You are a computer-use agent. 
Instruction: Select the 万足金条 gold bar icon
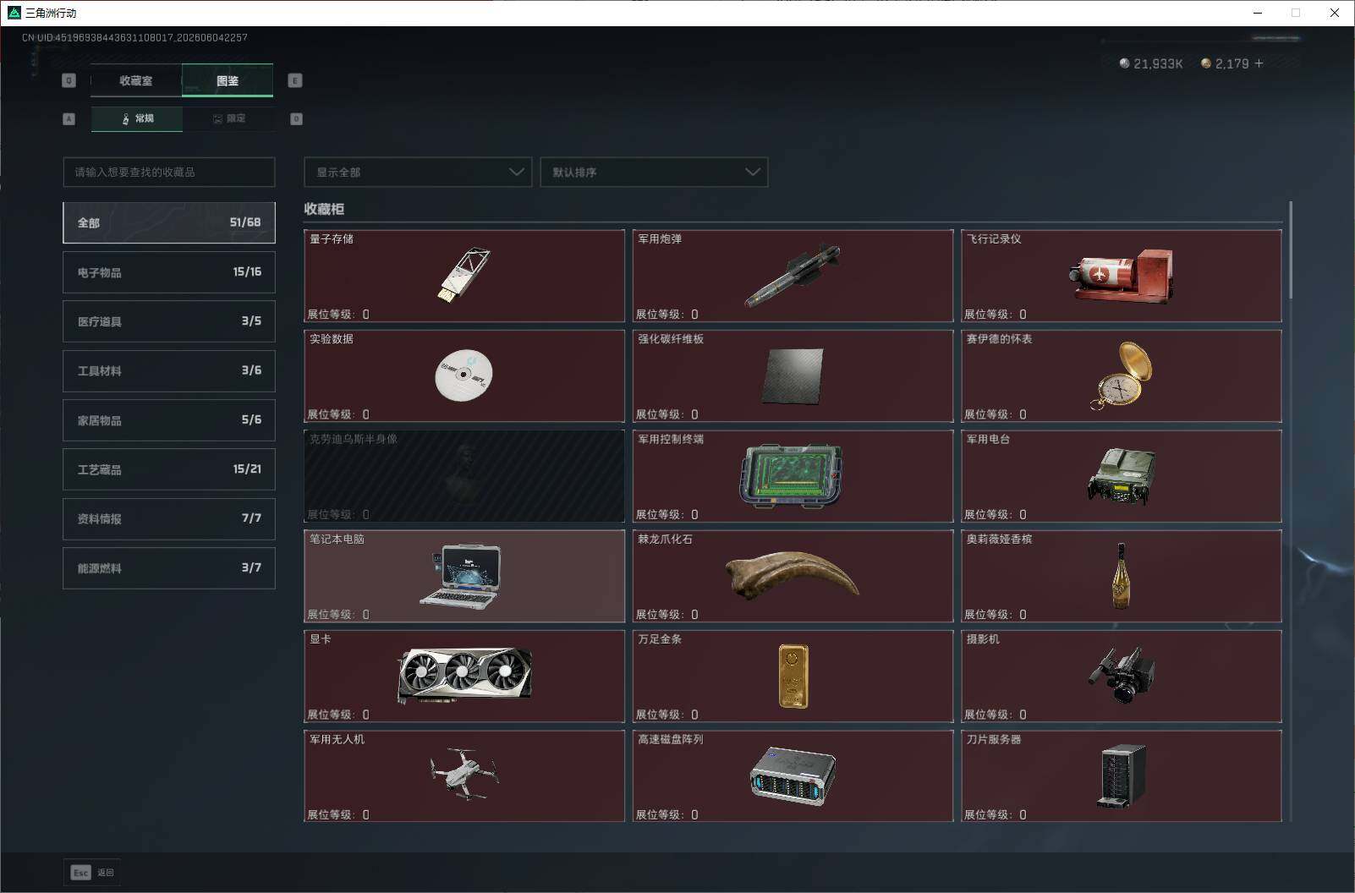tap(793, 676)
